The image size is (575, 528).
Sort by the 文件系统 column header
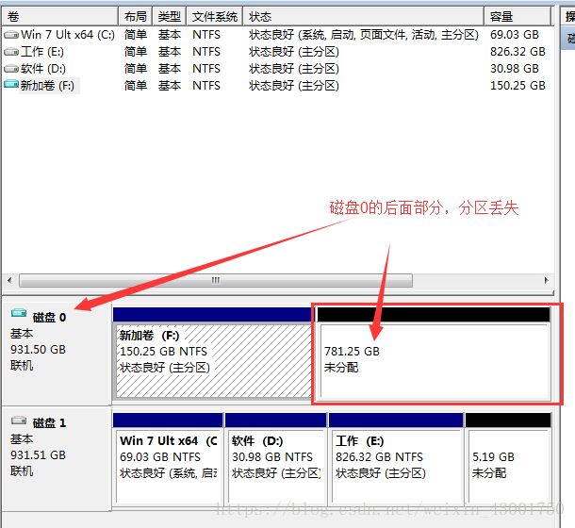click(x=215, y=17)
